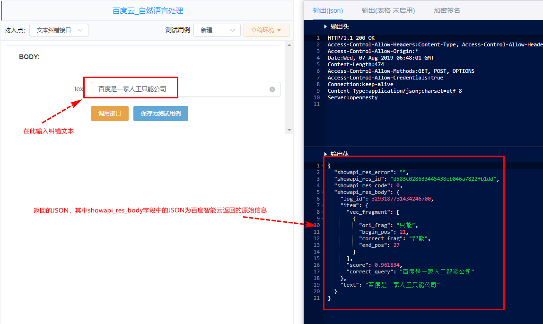Click the showapi_res_id value string
The width and height of the screenshot is (543, 324).
[443, 179]
